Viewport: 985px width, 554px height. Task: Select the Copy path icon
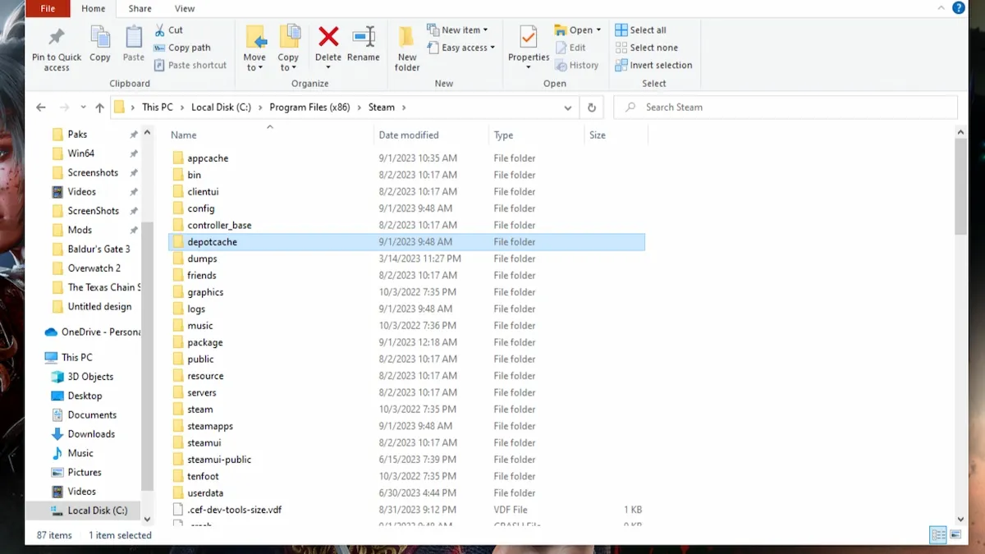point(184,47)
